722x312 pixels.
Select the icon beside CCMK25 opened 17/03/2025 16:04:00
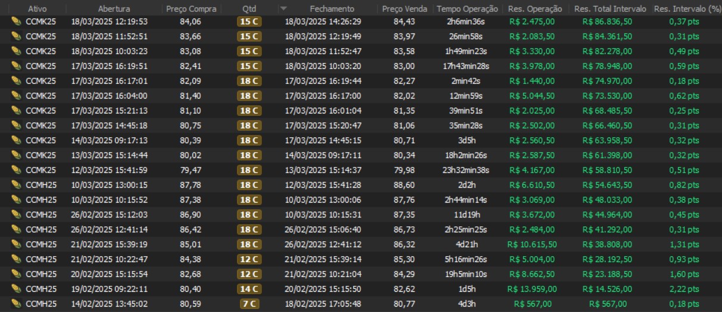coord(15,96)
